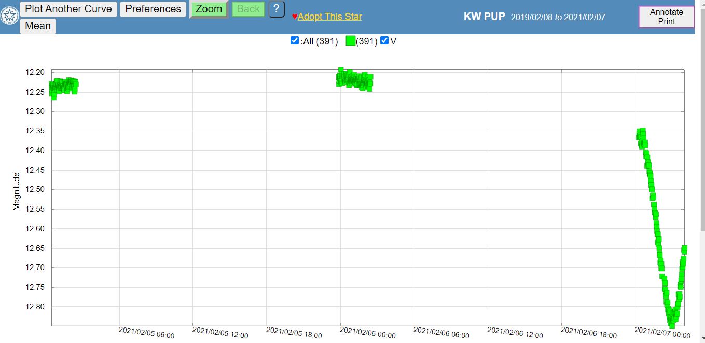Screen dimensions: 705x343
Task: Open help with the question mark button
Action: [x=277, y=9]
